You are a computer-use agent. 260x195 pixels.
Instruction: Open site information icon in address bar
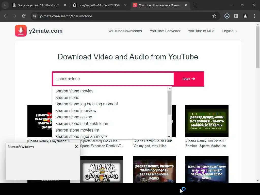(35, 16)
